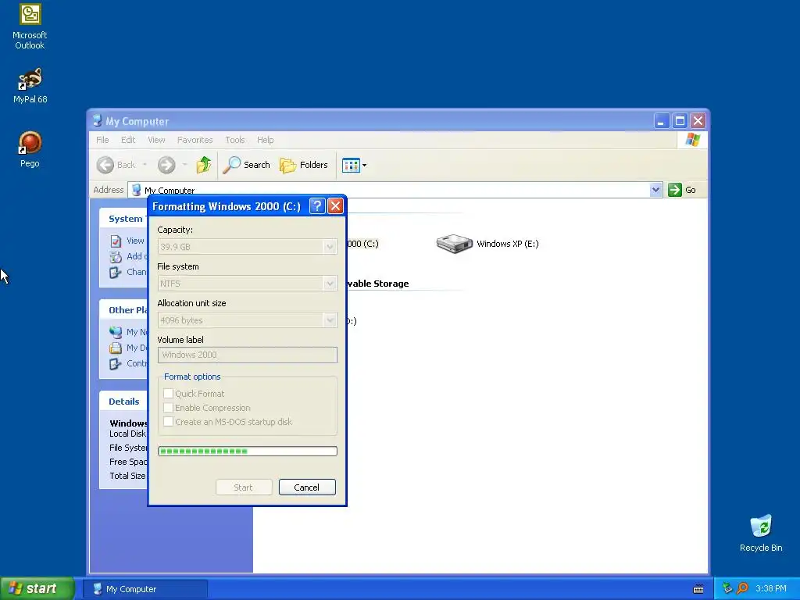
Task: Open the Microsoft Outlook desktop icon
Action: (x=30, y=27)
